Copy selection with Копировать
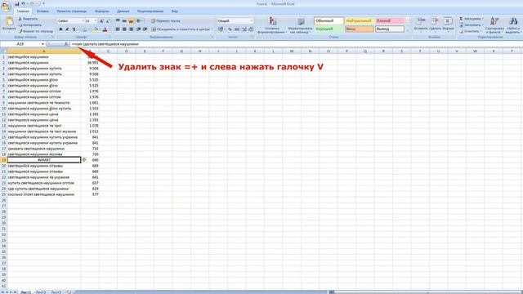The width and height of the screenshot is (523, 294). coord(30,25)
